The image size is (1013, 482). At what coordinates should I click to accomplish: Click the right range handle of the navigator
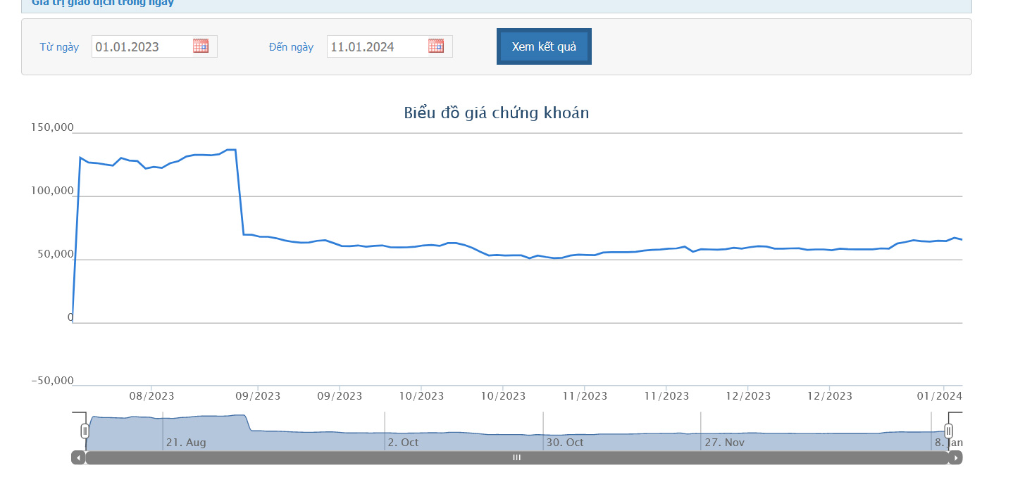click(949, 431)
